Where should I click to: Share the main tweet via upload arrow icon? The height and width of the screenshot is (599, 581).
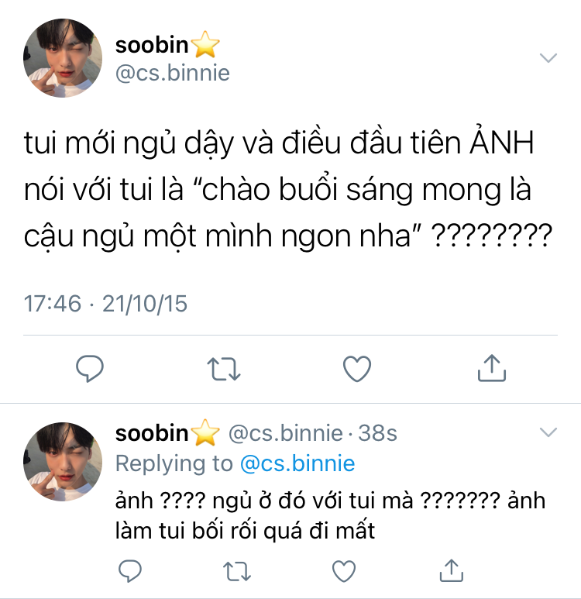pyautogui.click(x=492, y=368)
